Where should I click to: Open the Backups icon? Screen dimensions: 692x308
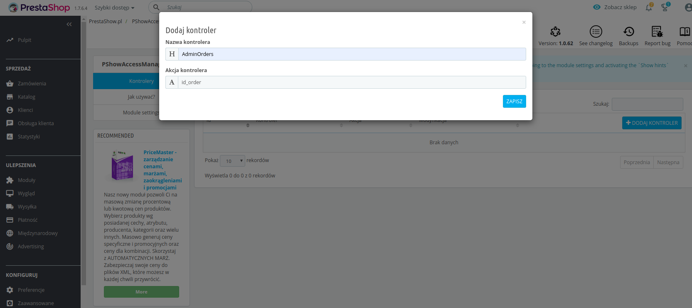pos(628,32)
